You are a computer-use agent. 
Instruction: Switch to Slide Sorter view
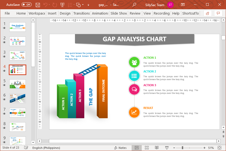point(147,148)
